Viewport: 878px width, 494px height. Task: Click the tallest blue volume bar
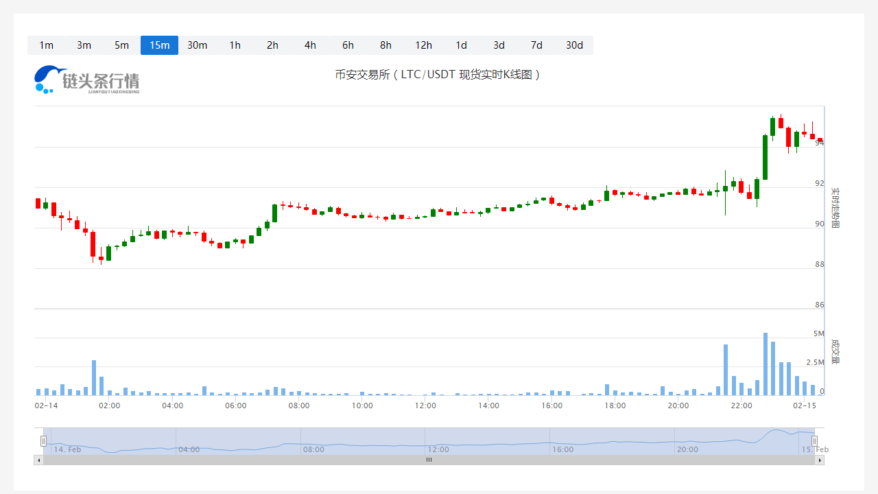pos(765,365)
